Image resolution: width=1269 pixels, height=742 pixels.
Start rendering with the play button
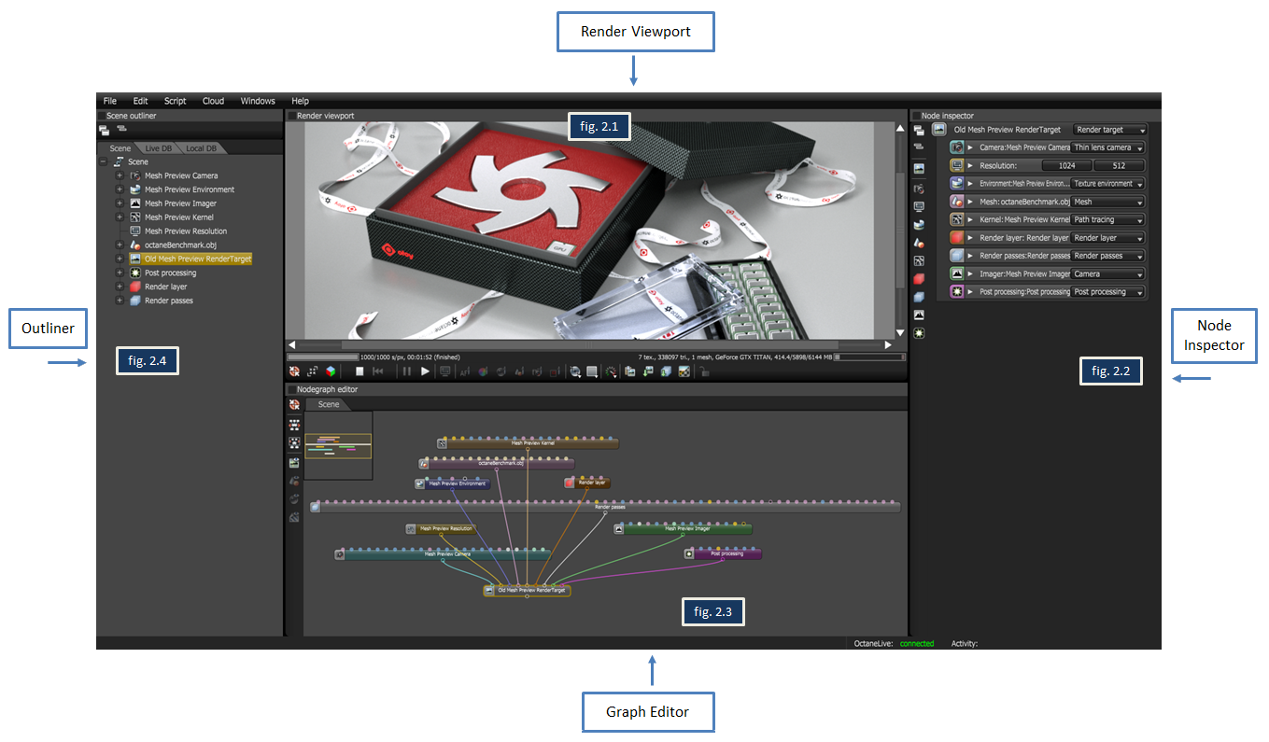(x=425, y=371)
